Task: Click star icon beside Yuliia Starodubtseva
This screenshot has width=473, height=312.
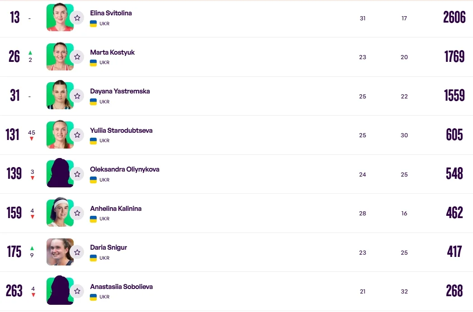Action: click(77, 135)
